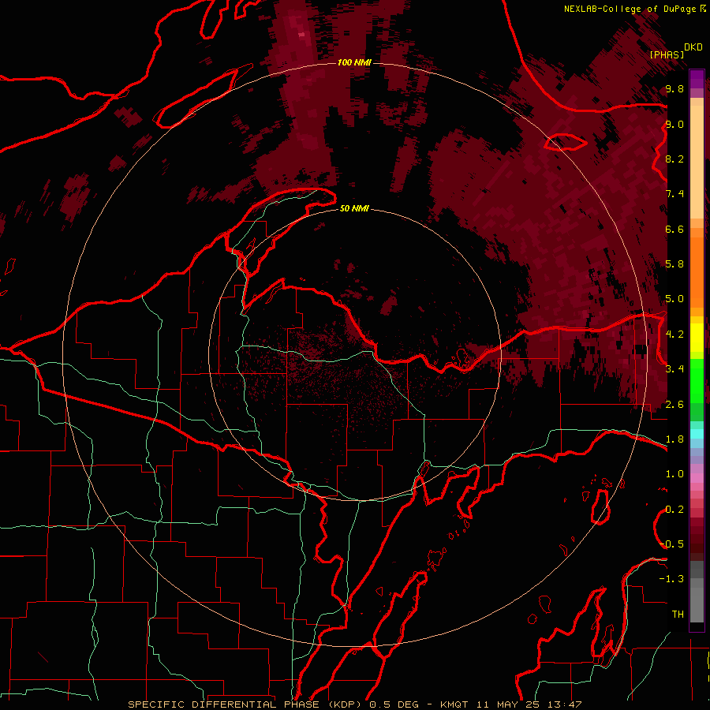Click the 9.8 legend value
This screenshot has width=710, height=710.
click(x=674, y=89)
